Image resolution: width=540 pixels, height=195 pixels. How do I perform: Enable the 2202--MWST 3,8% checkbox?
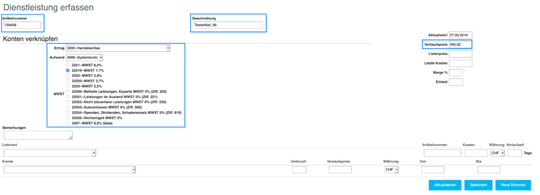68,75
